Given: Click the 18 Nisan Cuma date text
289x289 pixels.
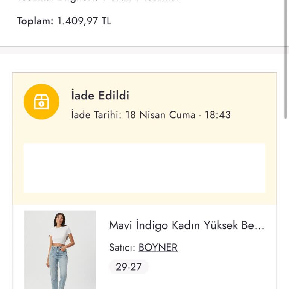Looking at the screenshot, I should click(160, 115).
